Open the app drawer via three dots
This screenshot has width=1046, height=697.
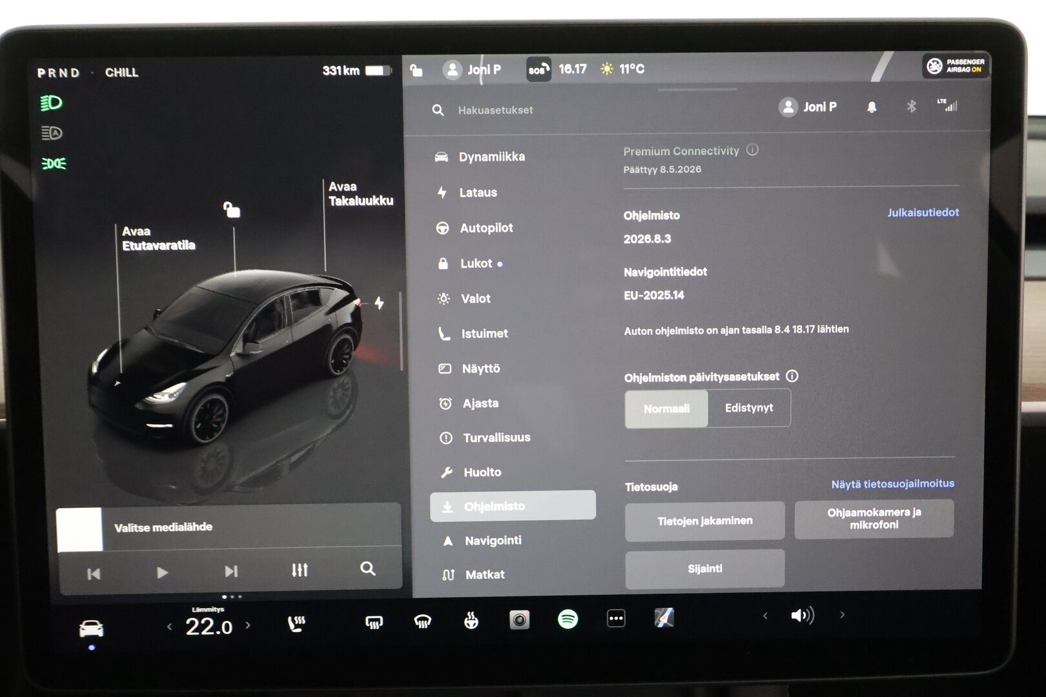pyautogui.click(x=616, y=618)
